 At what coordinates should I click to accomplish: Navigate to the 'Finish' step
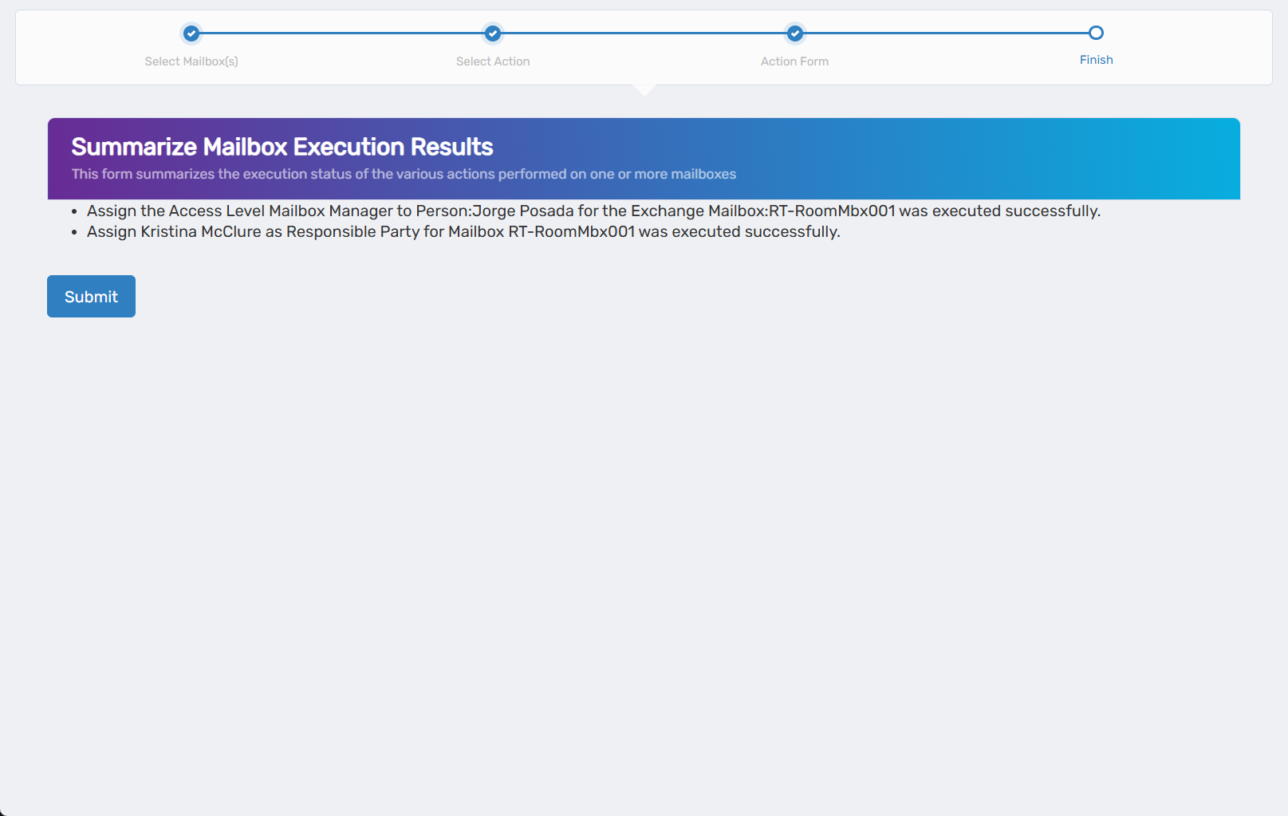[x=1096, y=59]
